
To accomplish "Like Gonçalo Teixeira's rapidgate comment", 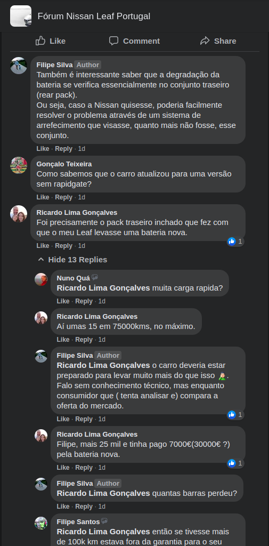I will click(43, 197).
